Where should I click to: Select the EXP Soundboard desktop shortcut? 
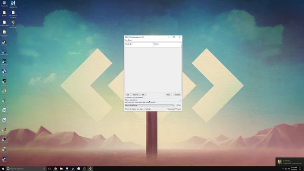(x=13, y=24)
